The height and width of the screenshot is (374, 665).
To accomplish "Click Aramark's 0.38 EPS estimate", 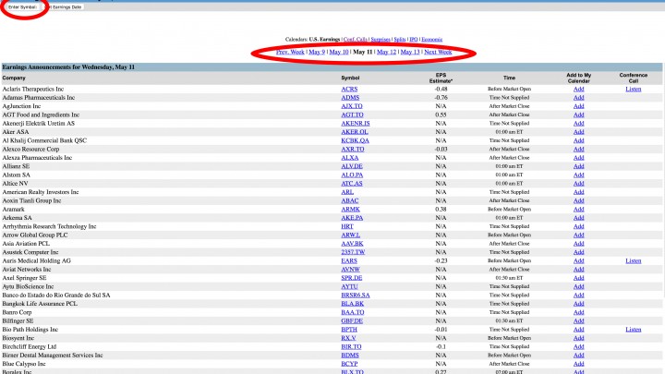I will click(x=441, y=209).
